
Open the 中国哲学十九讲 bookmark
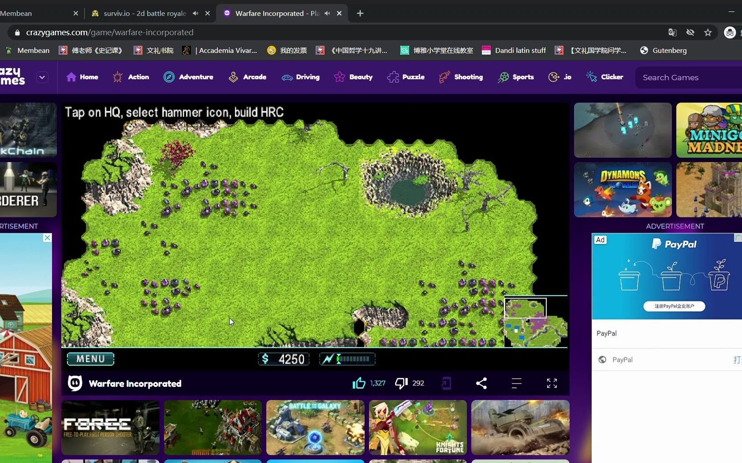click(x=352, y=50)
